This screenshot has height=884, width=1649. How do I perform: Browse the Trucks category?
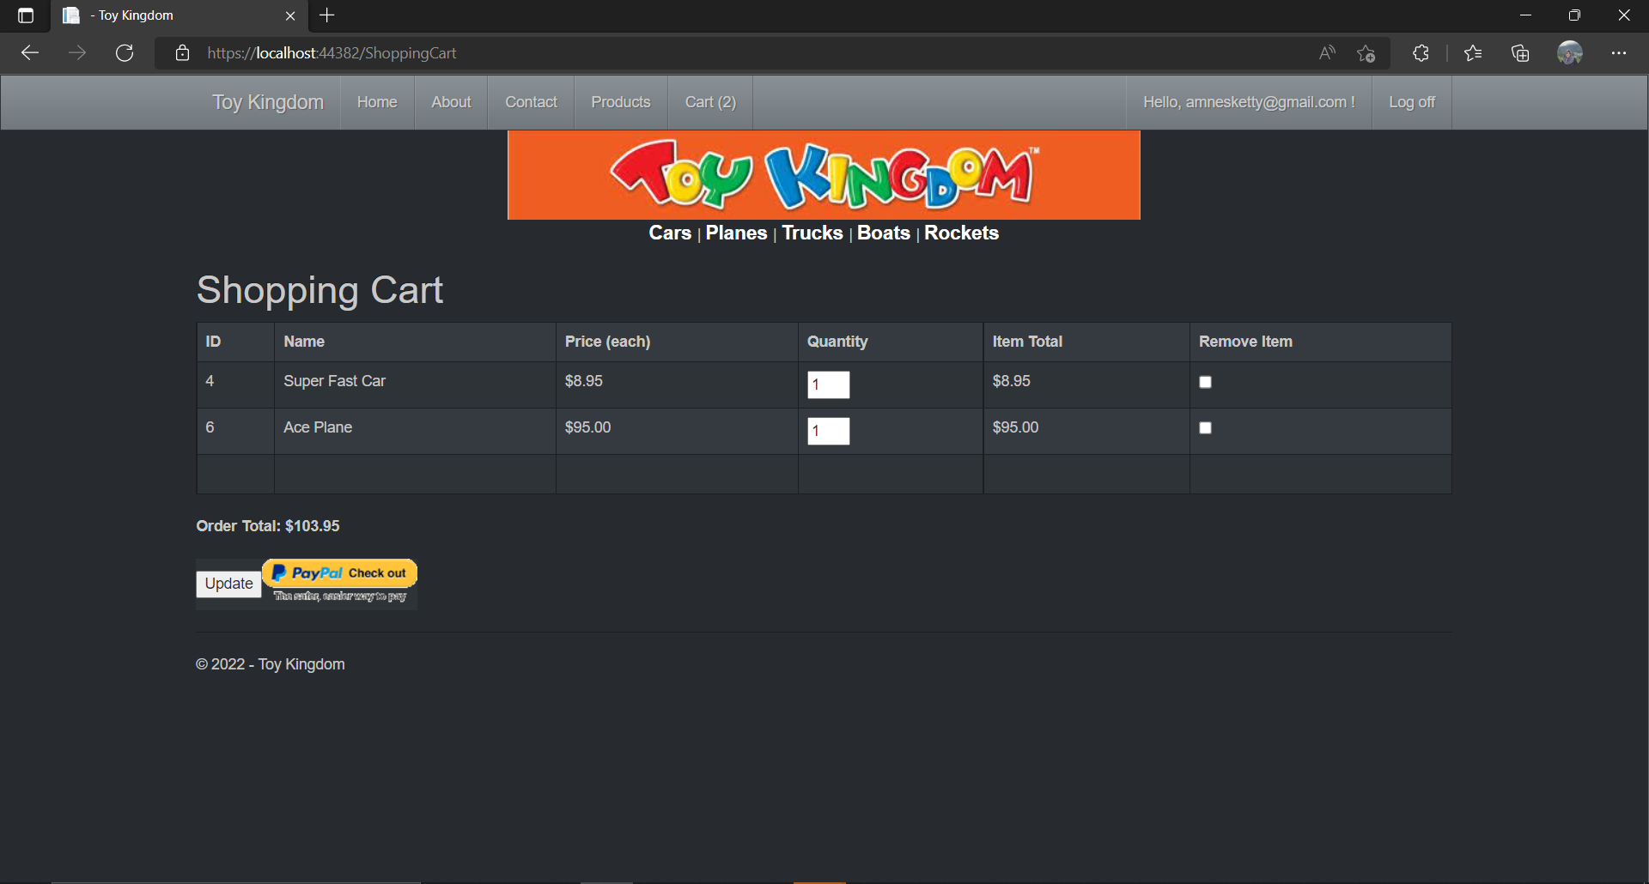[x=812, y=233]
